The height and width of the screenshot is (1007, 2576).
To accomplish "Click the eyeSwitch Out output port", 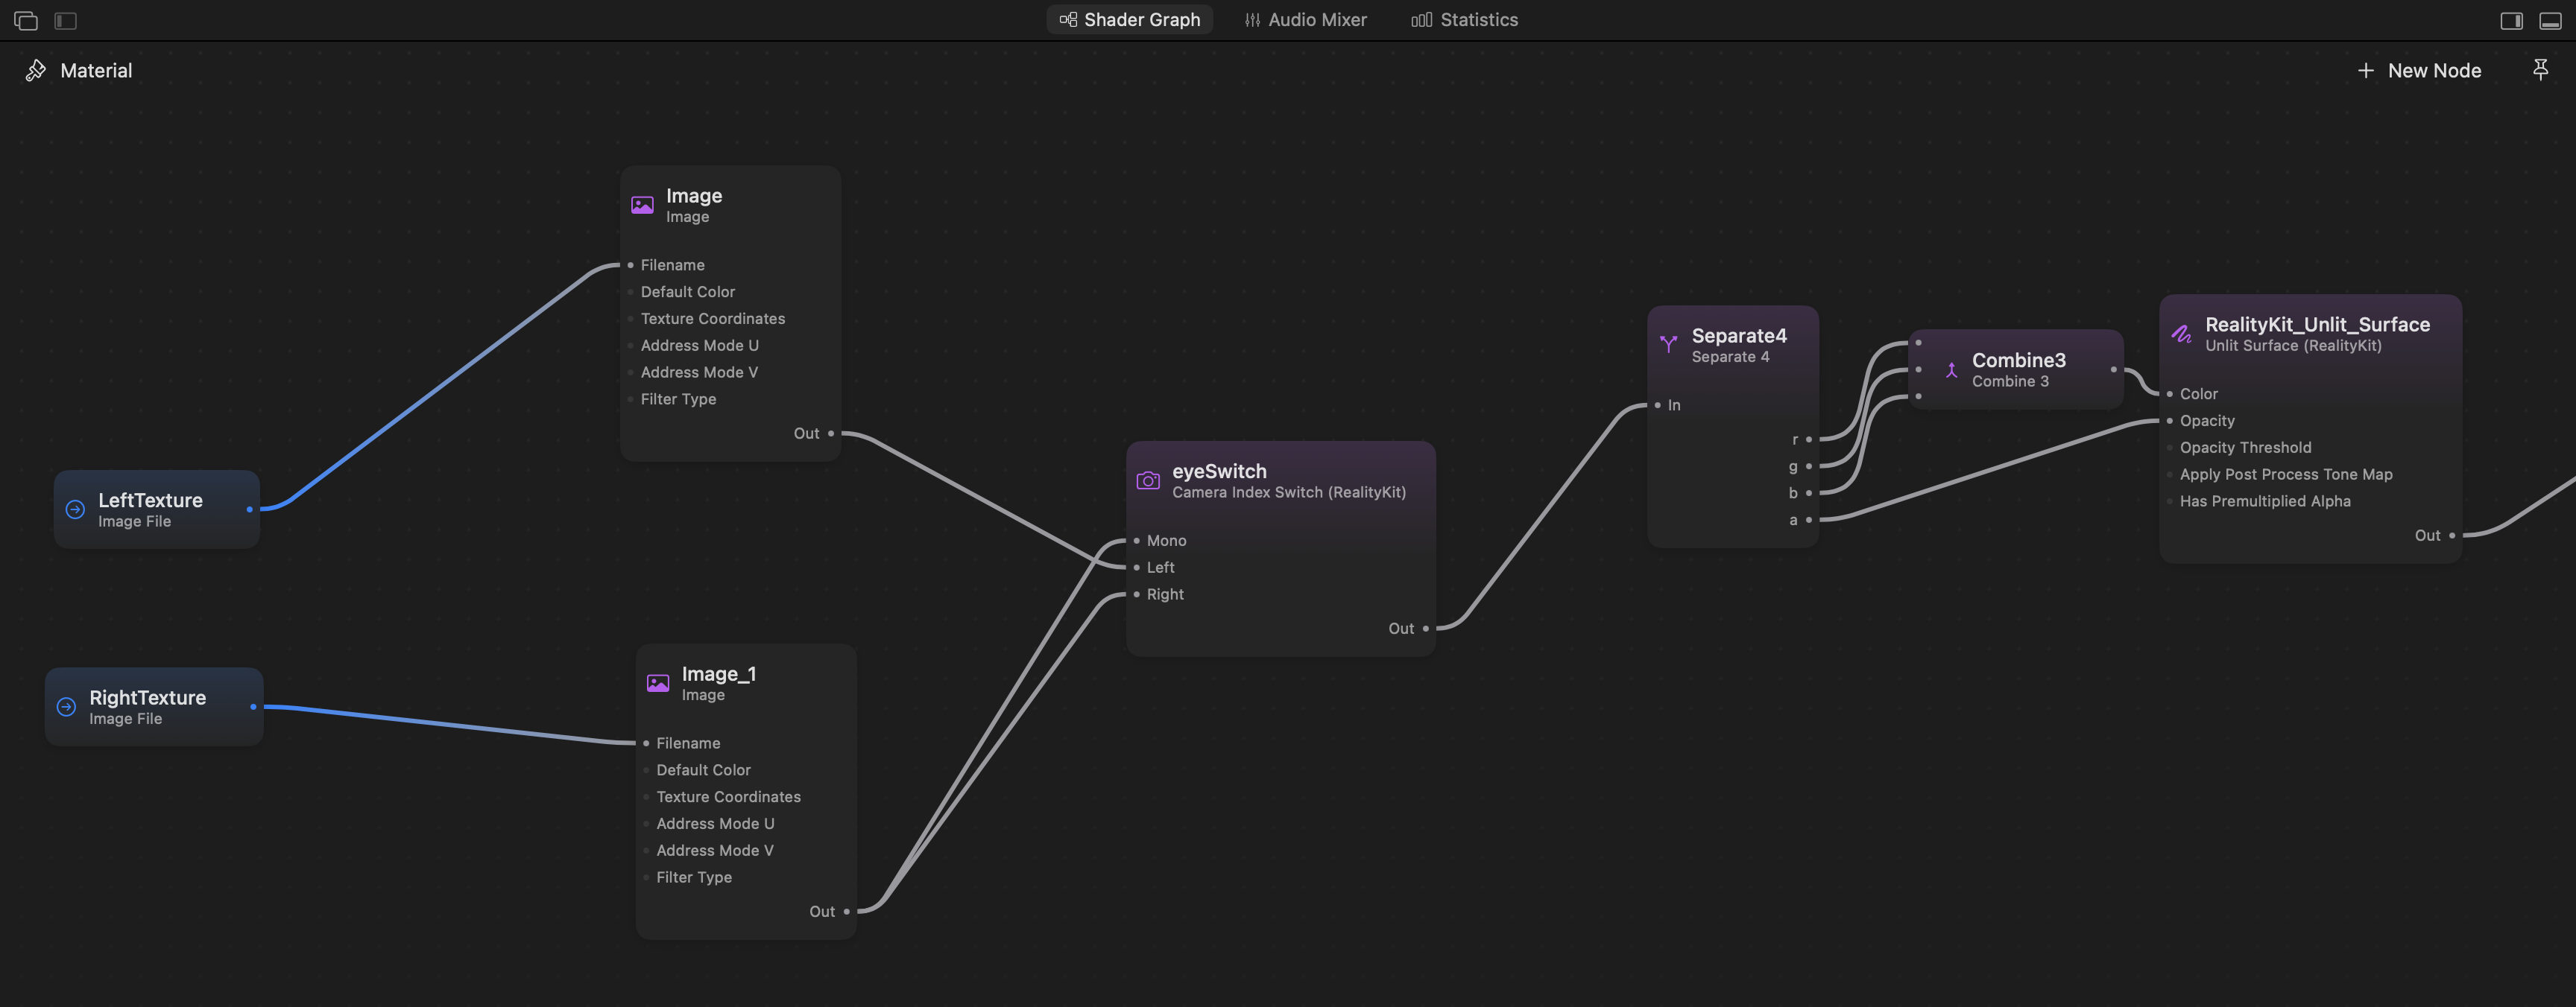I will click(1426, 629).
